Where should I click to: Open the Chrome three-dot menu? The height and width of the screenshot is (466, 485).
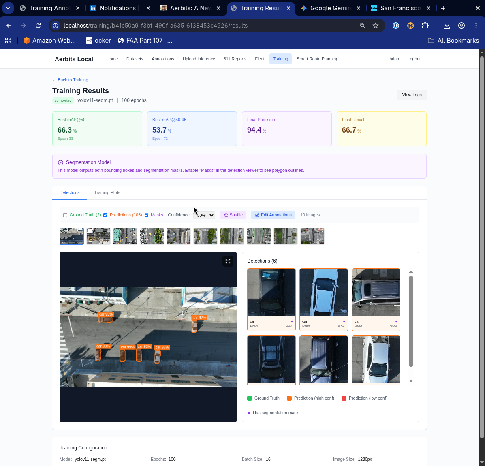pyautogui.click(x=476, y=26)
